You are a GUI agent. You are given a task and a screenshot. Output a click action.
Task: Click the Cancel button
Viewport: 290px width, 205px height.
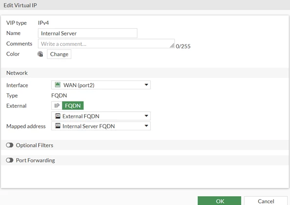266,201
